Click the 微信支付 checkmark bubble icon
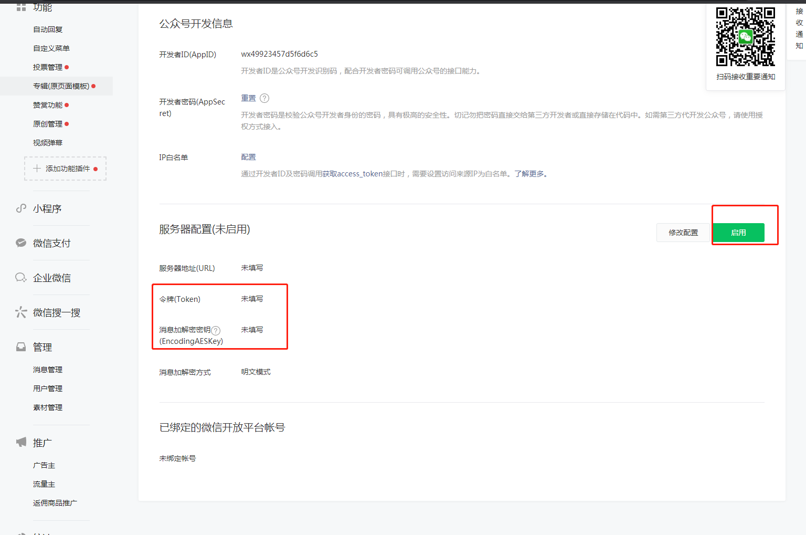 tap(21, 243)
